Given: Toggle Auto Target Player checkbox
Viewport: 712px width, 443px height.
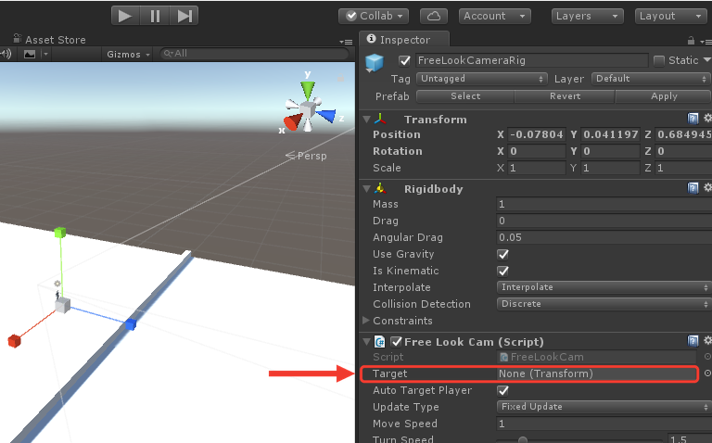Looking at the screenshot, I should point(502,390).
